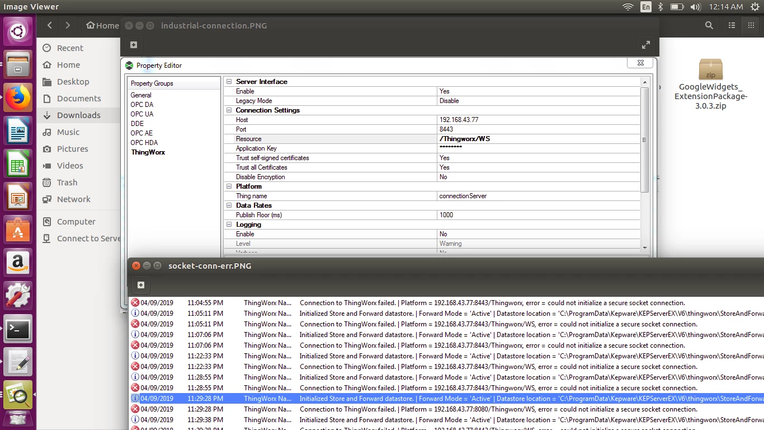Collapse the Platform section
This screenshot has height=430, width=764.
click(228, 186)
